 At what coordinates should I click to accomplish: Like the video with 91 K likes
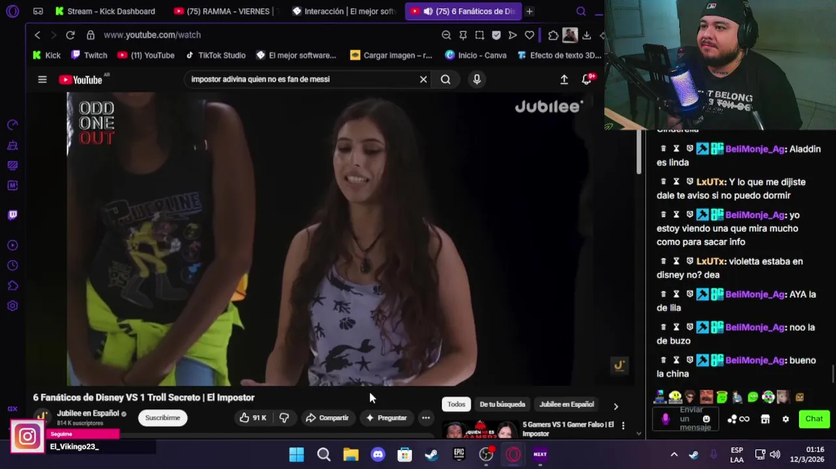tap(253, 418)
